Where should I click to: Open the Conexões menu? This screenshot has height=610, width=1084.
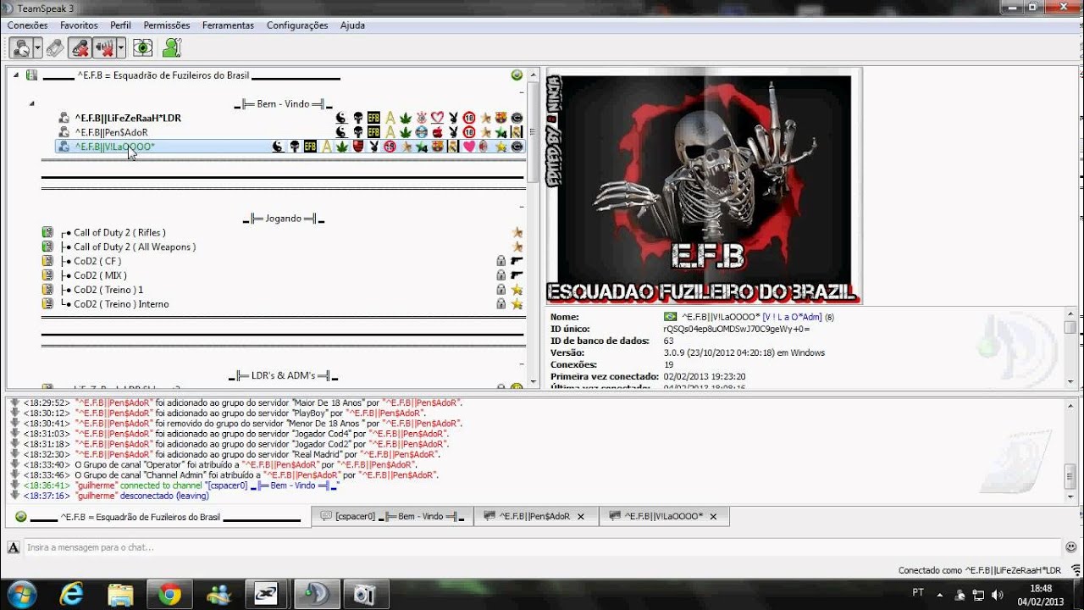tap(27, 25)
